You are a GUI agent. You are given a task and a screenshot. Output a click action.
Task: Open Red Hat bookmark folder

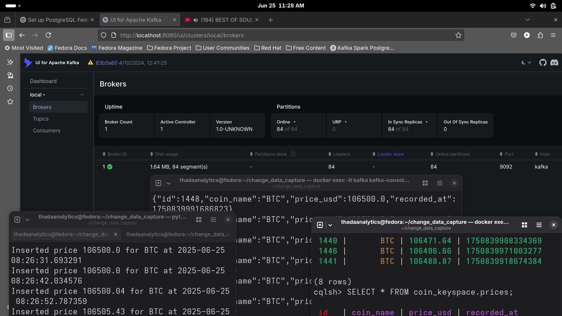(x=268, y=48)
